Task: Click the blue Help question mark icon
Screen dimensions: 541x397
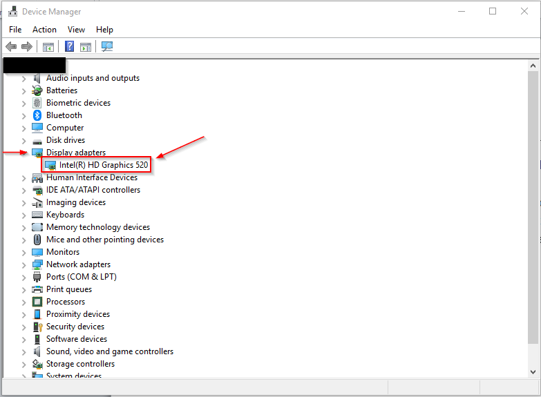Action: tap(70, 47)
